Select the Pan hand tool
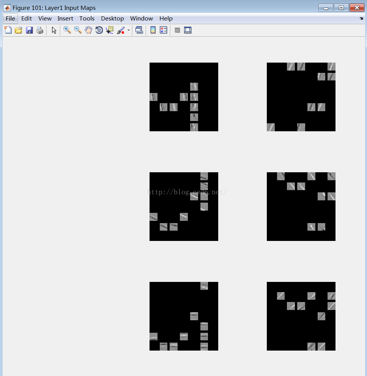 (88, 30)
